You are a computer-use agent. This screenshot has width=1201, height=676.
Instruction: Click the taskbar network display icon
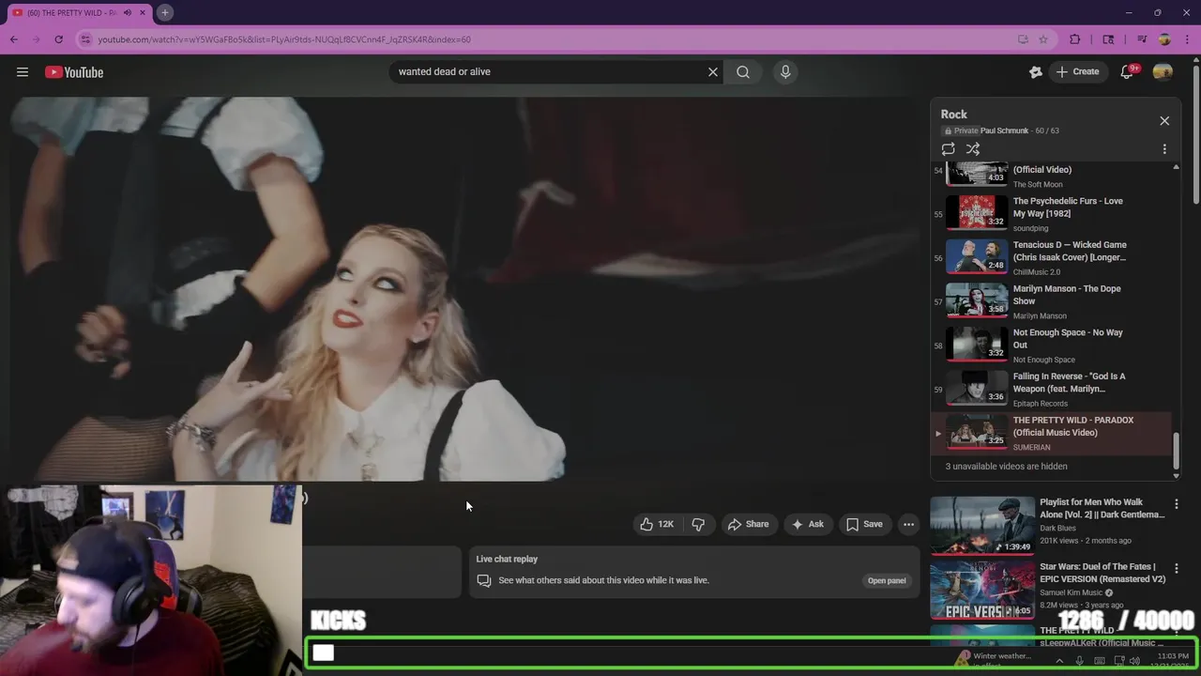coord(1117,661)
